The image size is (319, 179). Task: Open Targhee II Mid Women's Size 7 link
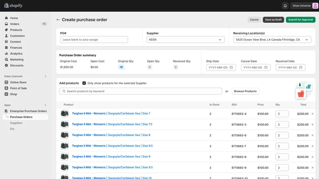click(x=111, y=113)
